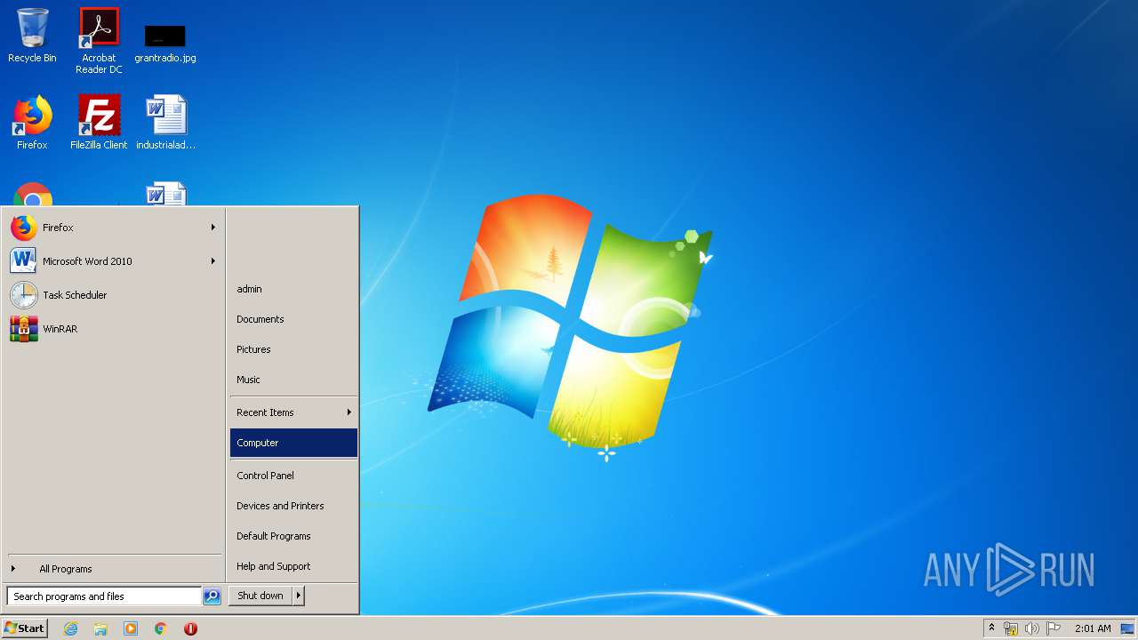
Task: Select the partially hidden Chrome desktop icon
Action: tap(32, 194)
